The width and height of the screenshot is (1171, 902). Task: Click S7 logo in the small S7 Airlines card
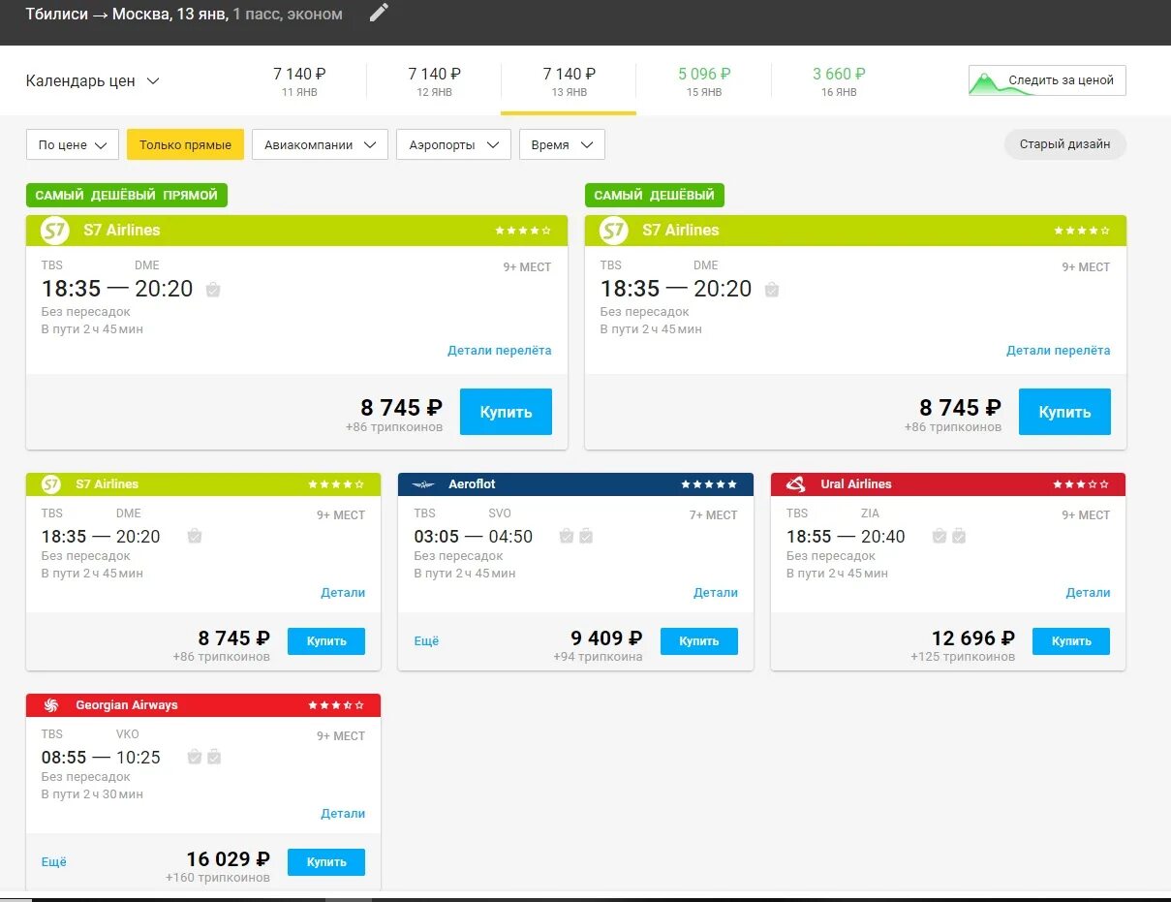pos(51,484)
